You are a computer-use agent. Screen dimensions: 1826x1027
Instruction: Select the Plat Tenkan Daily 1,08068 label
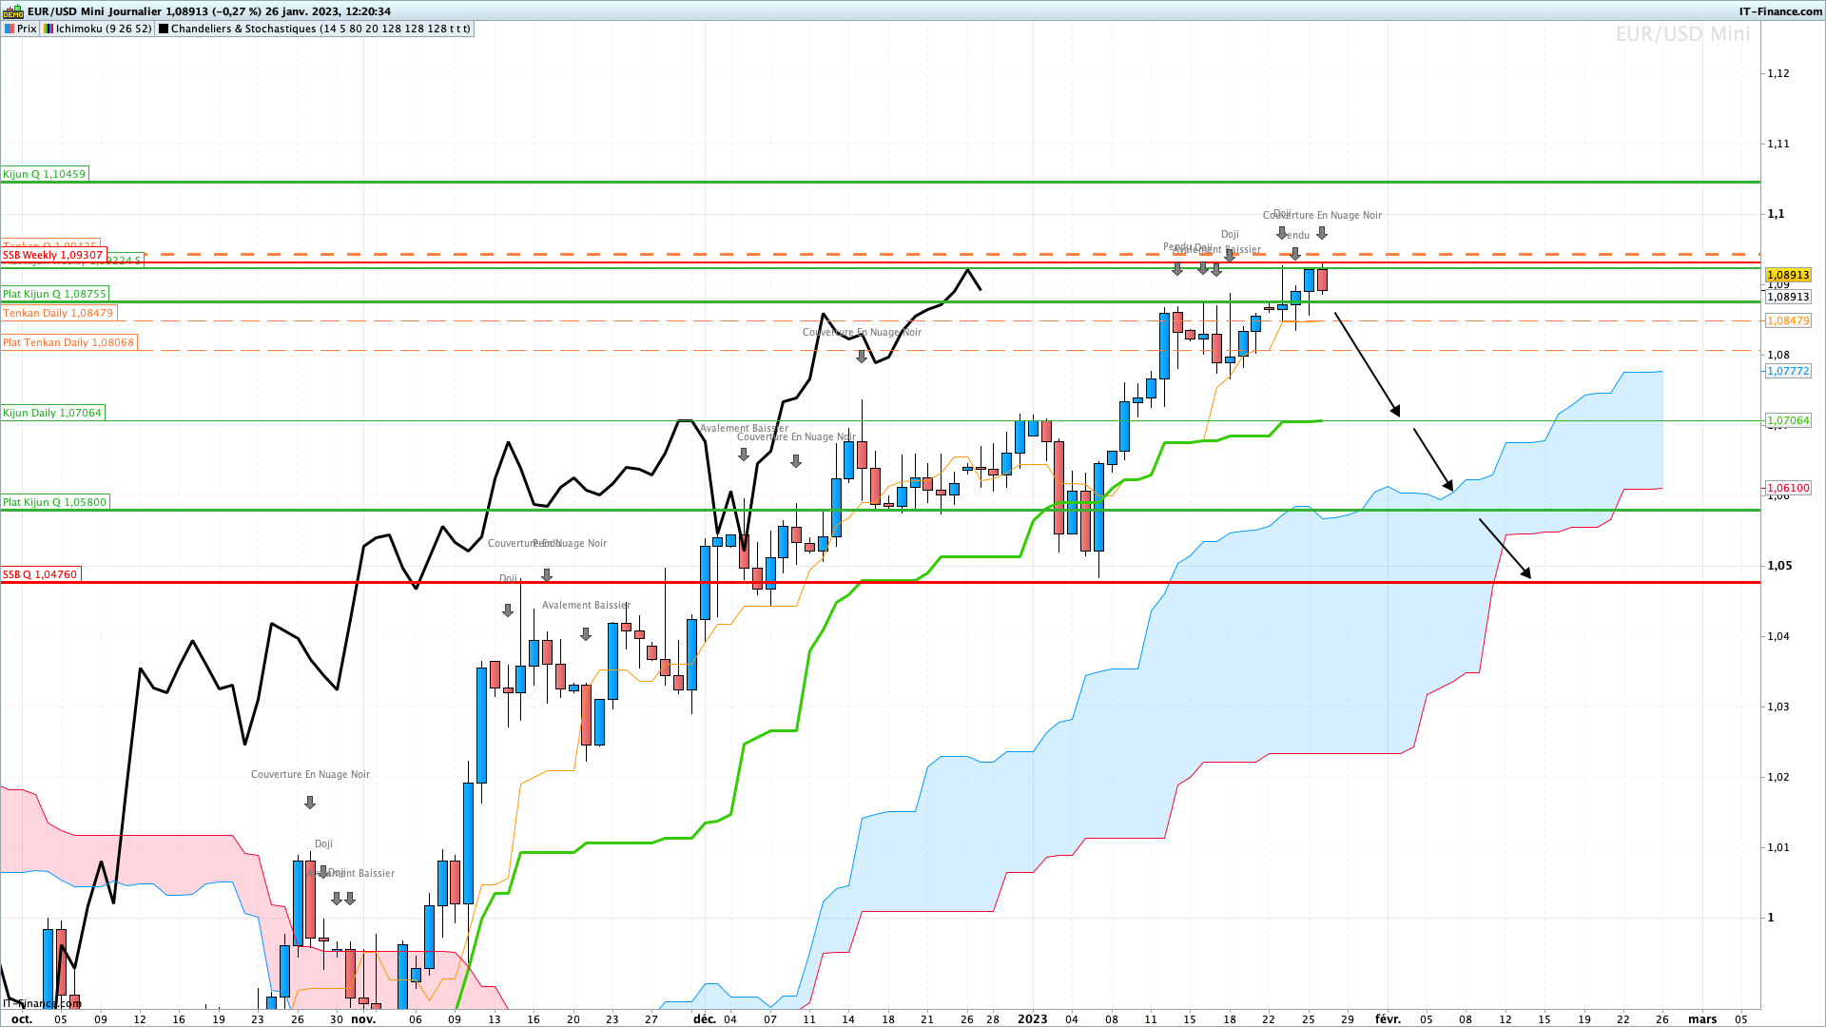[68, 342]
